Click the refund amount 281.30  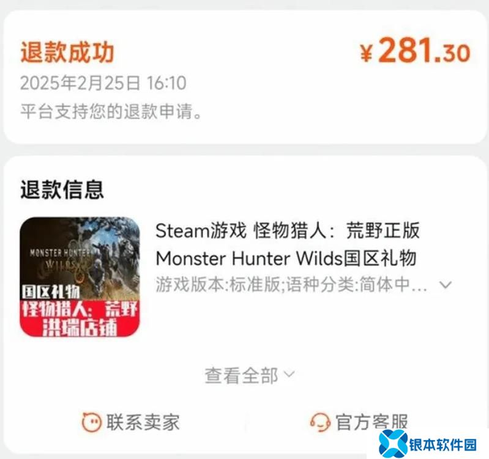[x=424, y=50]
